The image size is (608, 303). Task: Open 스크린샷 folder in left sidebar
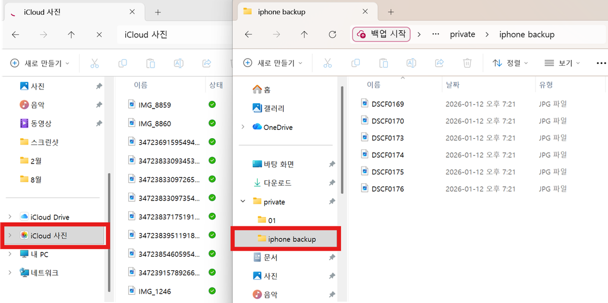pyautogui.click(x=39, y=142)
